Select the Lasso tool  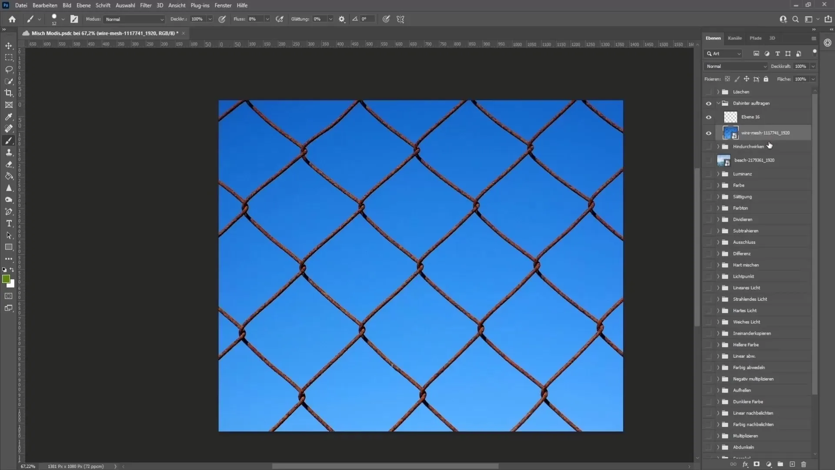[x=9, y=69]
